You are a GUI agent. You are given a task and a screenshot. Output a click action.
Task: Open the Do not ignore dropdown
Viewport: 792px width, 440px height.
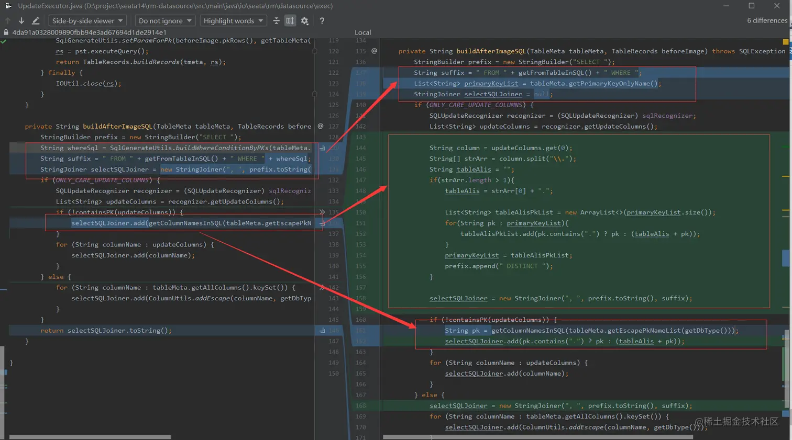click(165, 21)
